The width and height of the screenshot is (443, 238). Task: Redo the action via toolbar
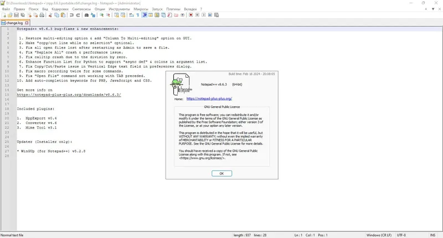pyautogui.click(x=78, y=15)
